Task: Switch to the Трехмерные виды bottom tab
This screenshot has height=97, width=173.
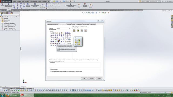Action: click(x=20, y=88)
